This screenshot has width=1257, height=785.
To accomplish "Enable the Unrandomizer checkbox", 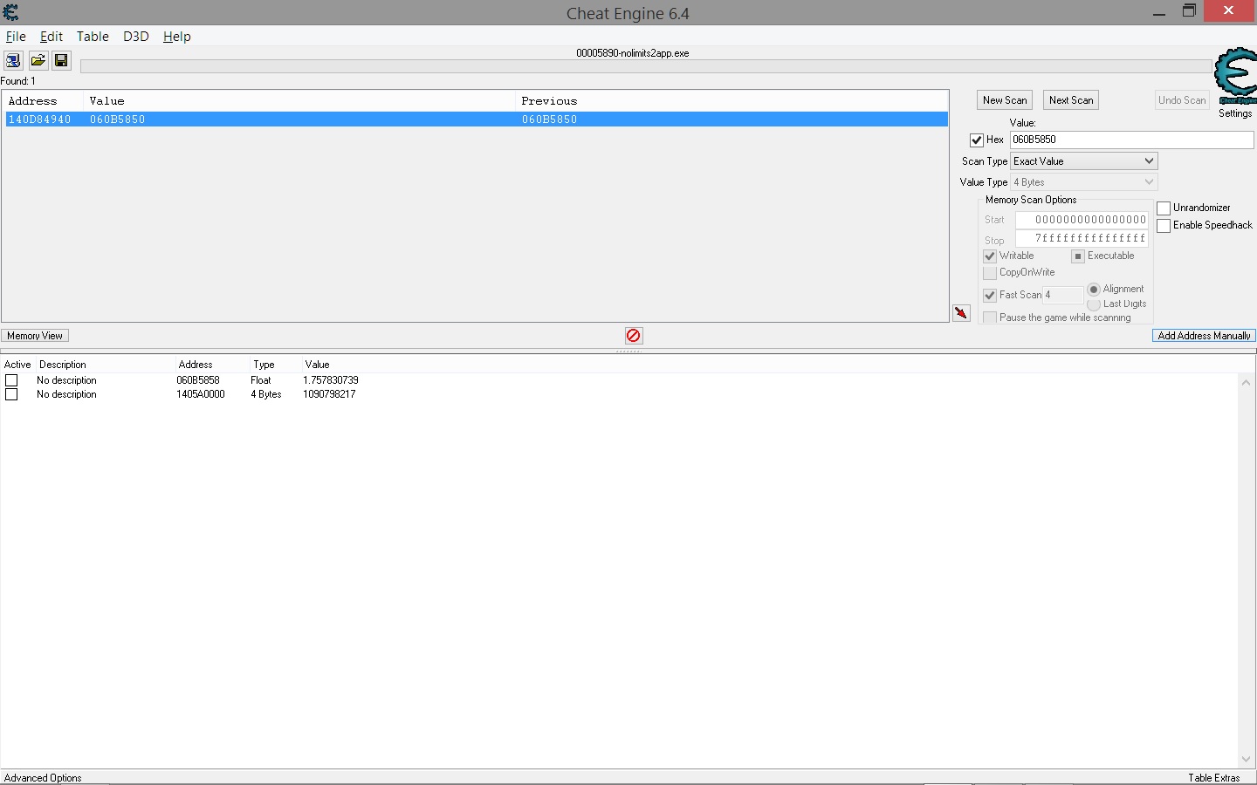I will [x=1164, y=208].
